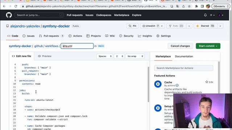This screenshot has width=232, height=130.
Task: Click the Обновить update button
Action: pyautogui.click(x=221, y=6)
